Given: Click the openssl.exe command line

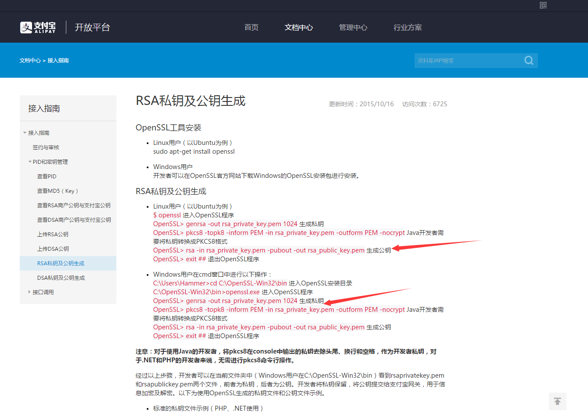Looking at the screenshot, I should pos(206,292).
